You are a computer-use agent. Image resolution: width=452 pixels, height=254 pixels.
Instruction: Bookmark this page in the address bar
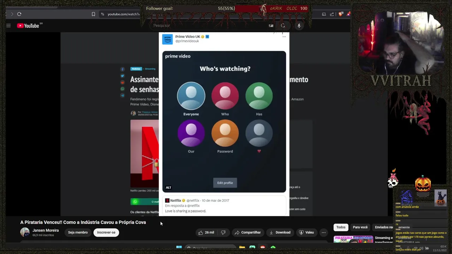pyautogui.click(x=93, y=14)
